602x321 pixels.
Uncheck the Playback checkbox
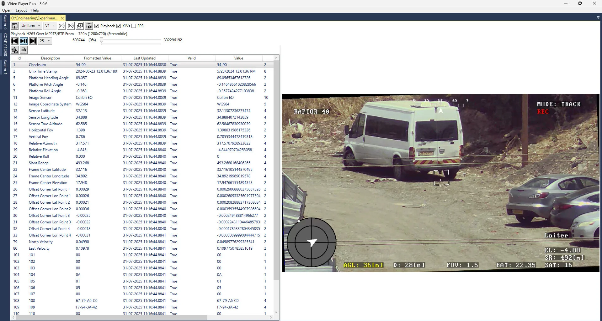(97, 26)
